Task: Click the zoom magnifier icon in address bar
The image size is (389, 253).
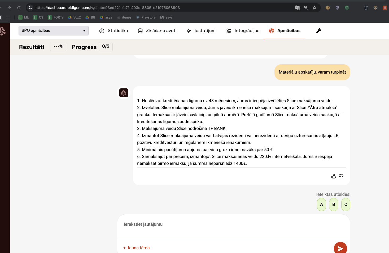Action: click(x=306, y=8)
